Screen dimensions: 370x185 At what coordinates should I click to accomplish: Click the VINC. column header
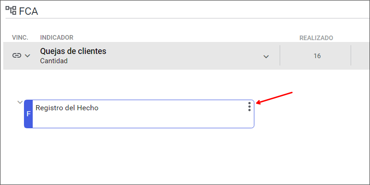(20, 37)
